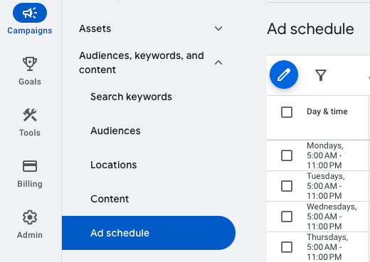Check the Thursdays schedule row checkbox
The image size is (370, 262).
coord(287,247)
